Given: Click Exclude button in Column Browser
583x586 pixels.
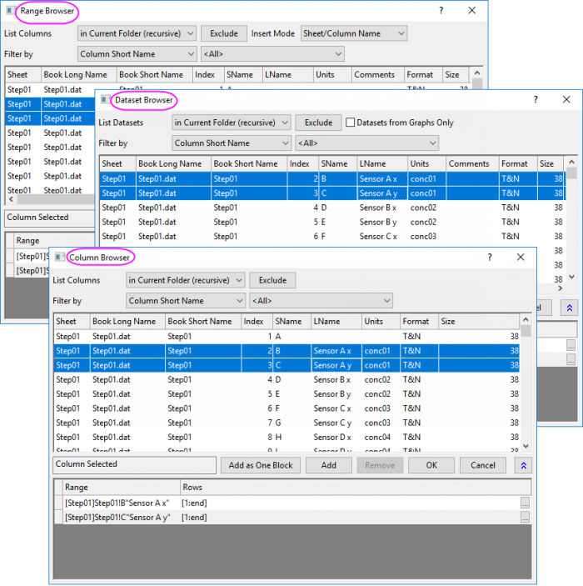Looking at the screenshot, I should pos(272,280).
